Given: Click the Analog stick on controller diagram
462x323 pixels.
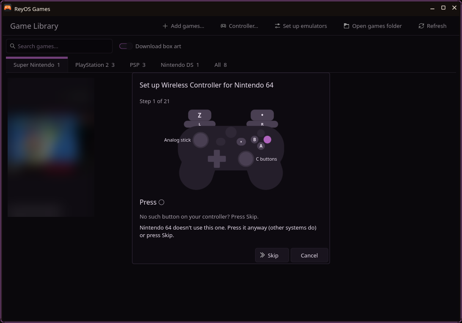Looking at the screenshot, I should [201, 140].
